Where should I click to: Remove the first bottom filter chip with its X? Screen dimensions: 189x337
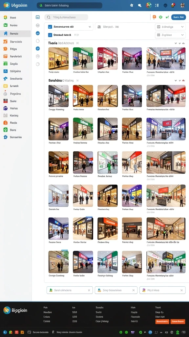coord(89,290)
